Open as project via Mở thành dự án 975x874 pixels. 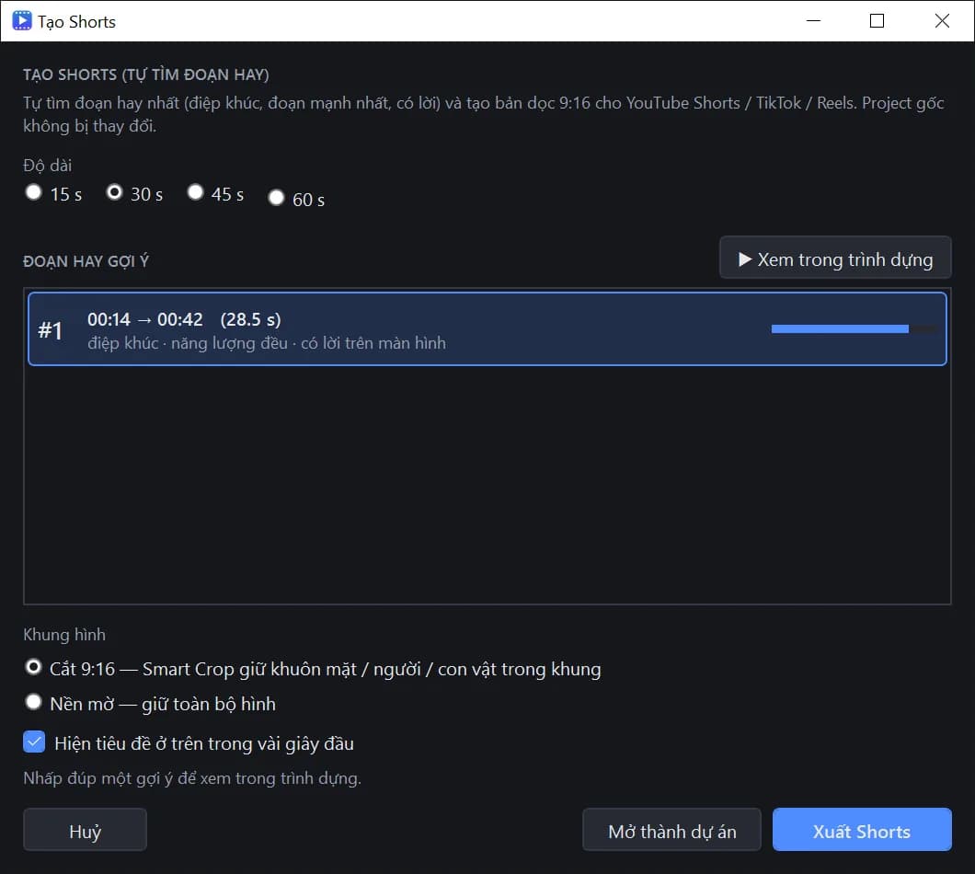pyautogui.click(x=671, y=830)
